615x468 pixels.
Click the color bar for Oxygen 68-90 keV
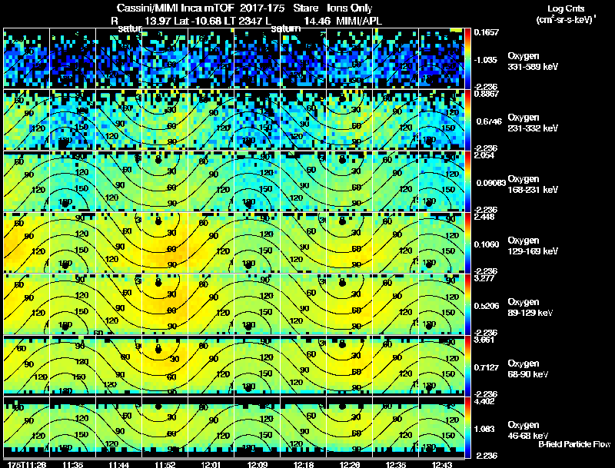pos(467,366)
